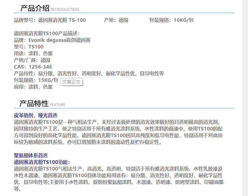
Task: Click the 文章正文 tooltip box
Action: click(72, 82)
